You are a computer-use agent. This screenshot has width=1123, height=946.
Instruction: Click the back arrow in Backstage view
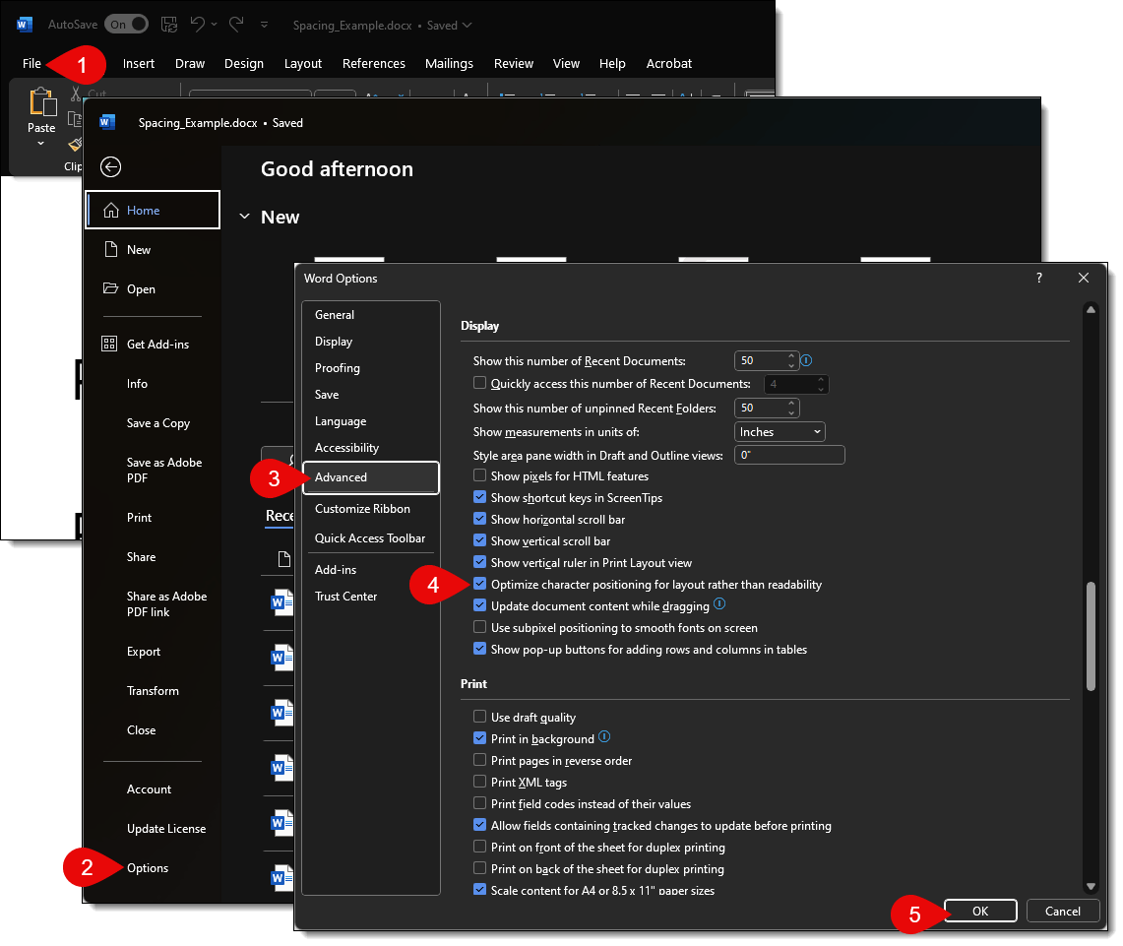tap(110, 167)
